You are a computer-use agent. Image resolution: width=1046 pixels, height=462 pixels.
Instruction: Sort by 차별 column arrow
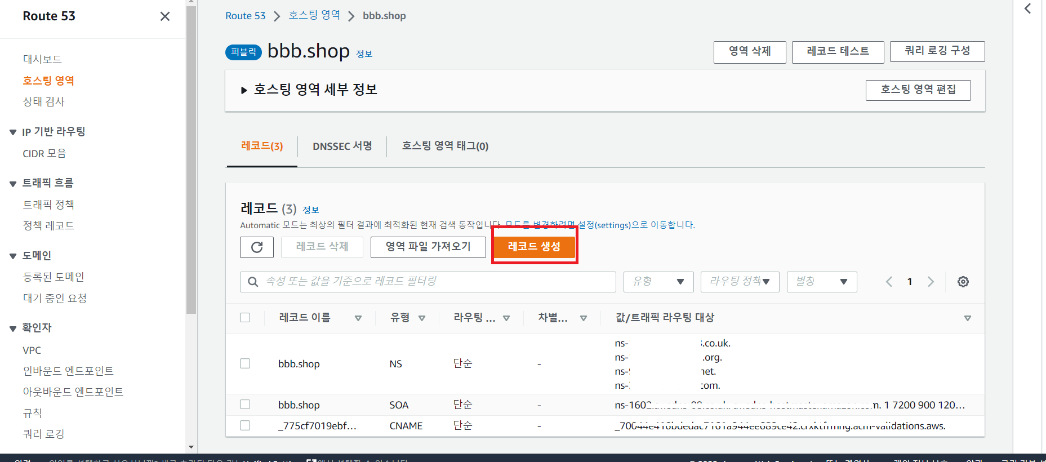(x=584, y=318)
